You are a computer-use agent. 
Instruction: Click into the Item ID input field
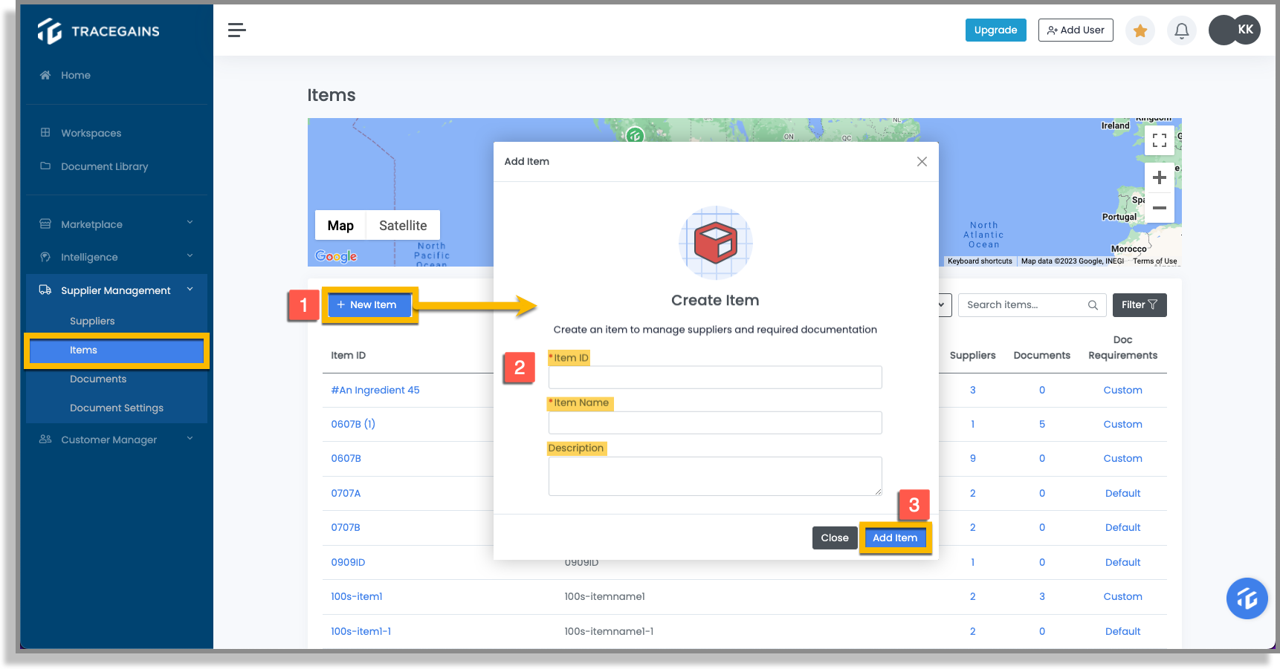(714, 377)
